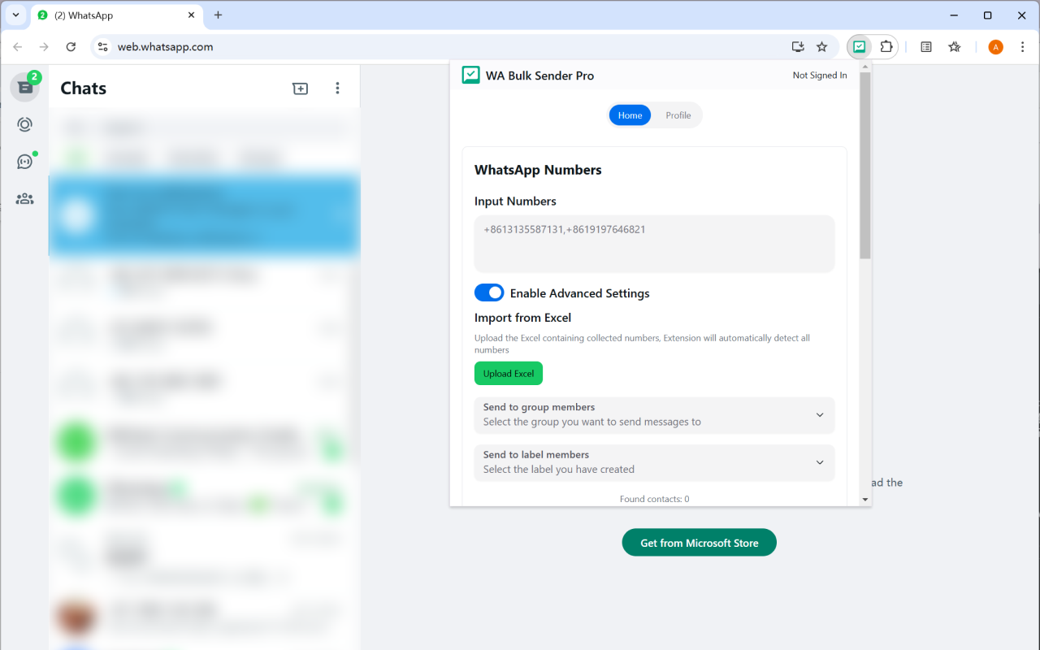Open the tab search dropdown arrow
Viewport: 1040px width, 650px height.
[x=15, y=15]
